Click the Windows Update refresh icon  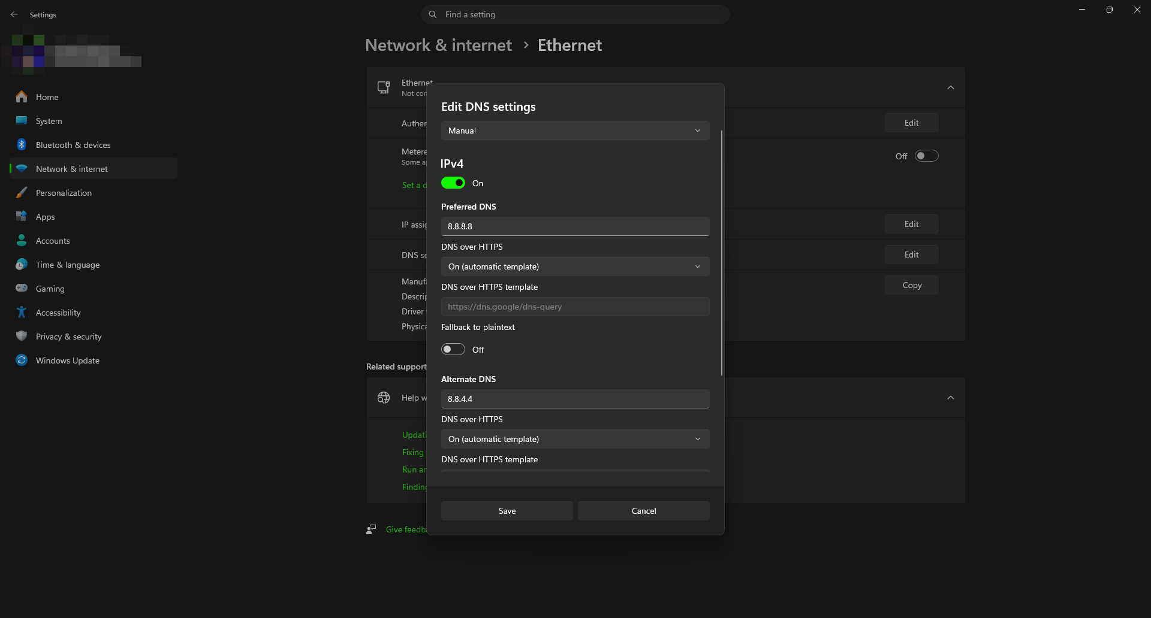click(22, 360)
